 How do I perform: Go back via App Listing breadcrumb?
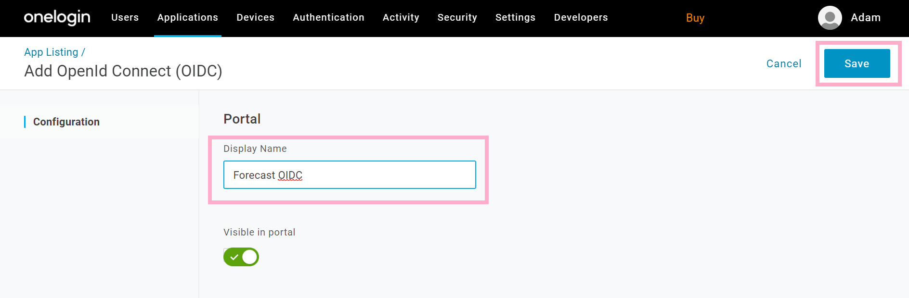[51, 52]
